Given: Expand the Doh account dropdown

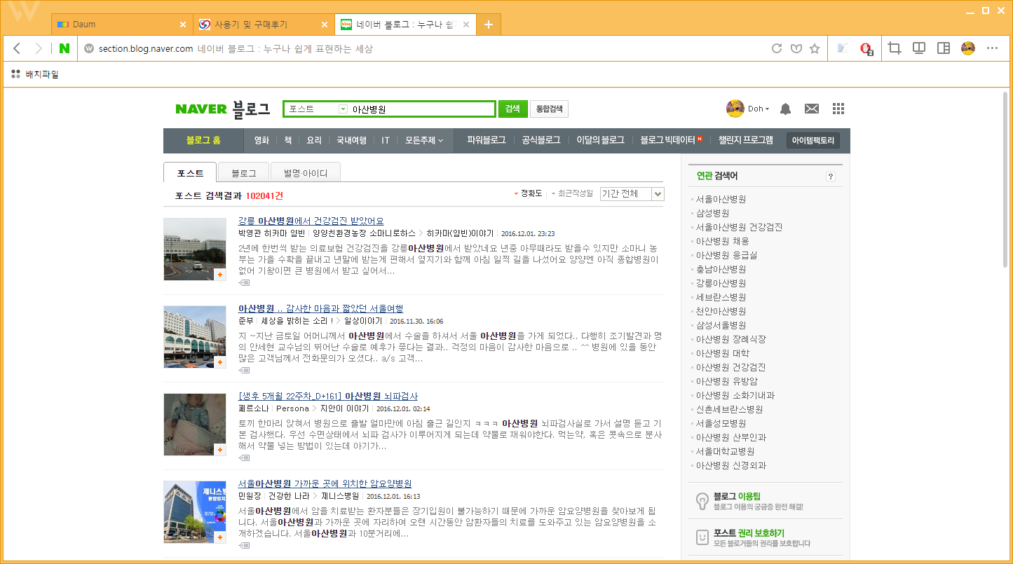Looking at the screenshot, I should pos(759,109).
